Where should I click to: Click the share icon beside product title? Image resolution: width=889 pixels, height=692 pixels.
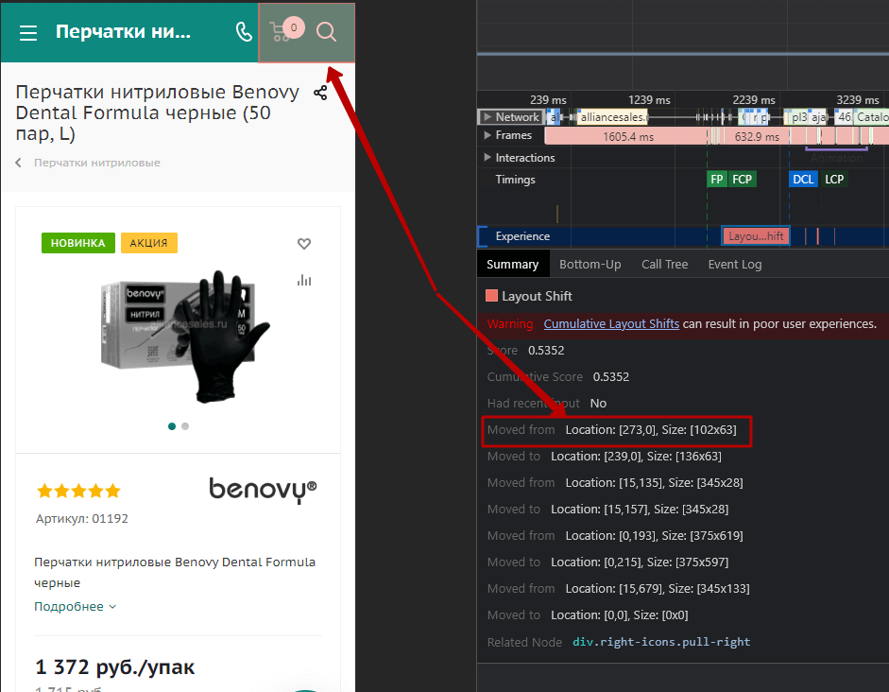[320, 93]
